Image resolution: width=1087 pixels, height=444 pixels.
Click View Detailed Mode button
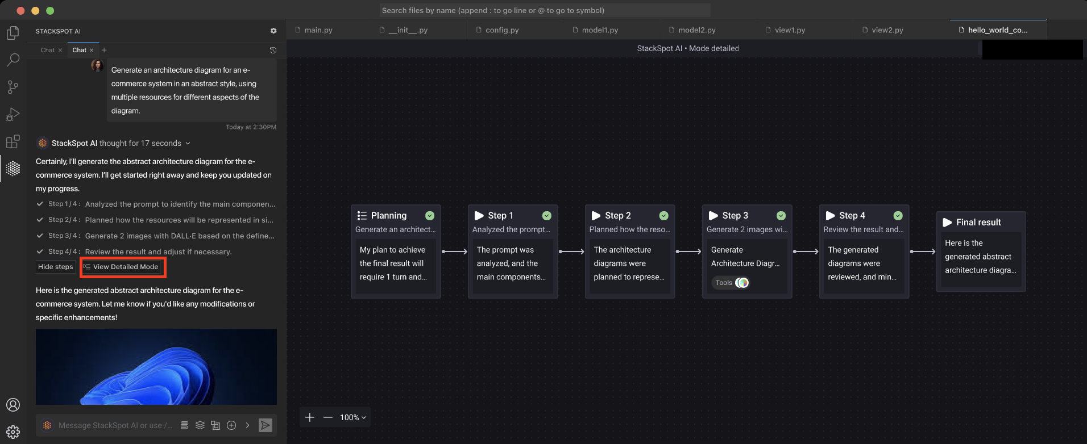[x=123, y=267]
